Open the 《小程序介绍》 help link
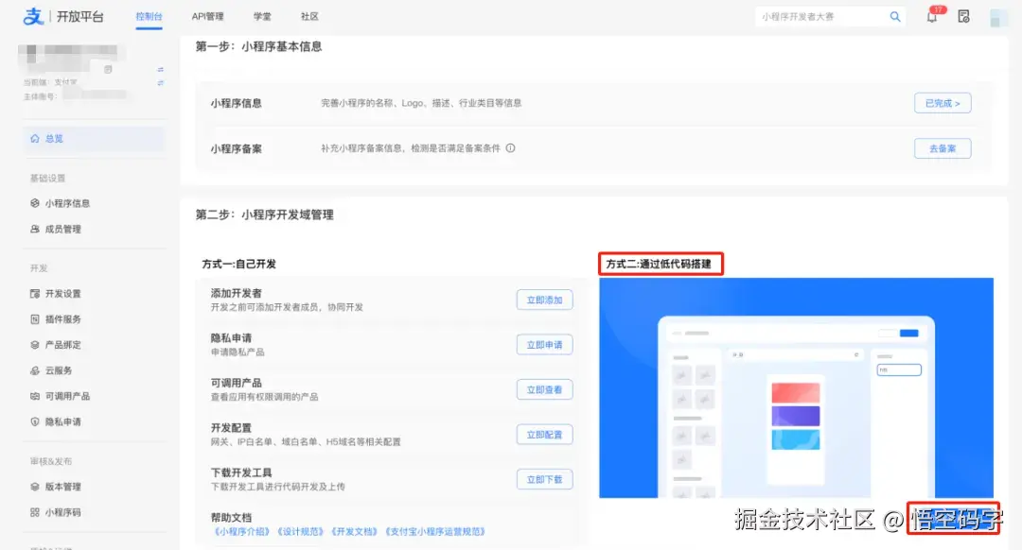The image size is (1022, 550). 242,532
